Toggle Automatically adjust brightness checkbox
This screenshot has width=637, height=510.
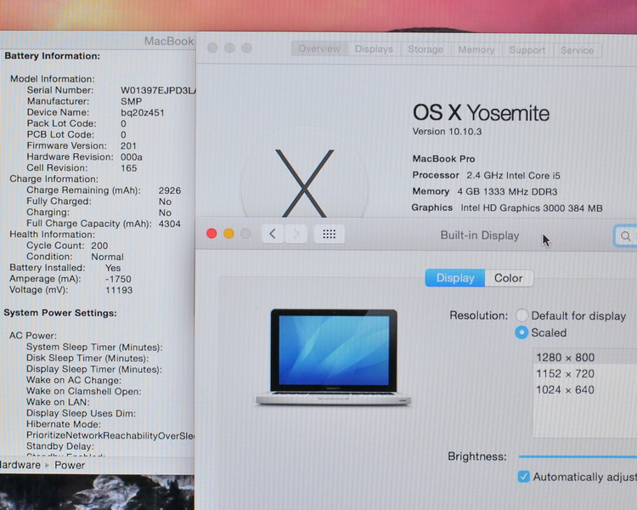[x=524, y=476]
